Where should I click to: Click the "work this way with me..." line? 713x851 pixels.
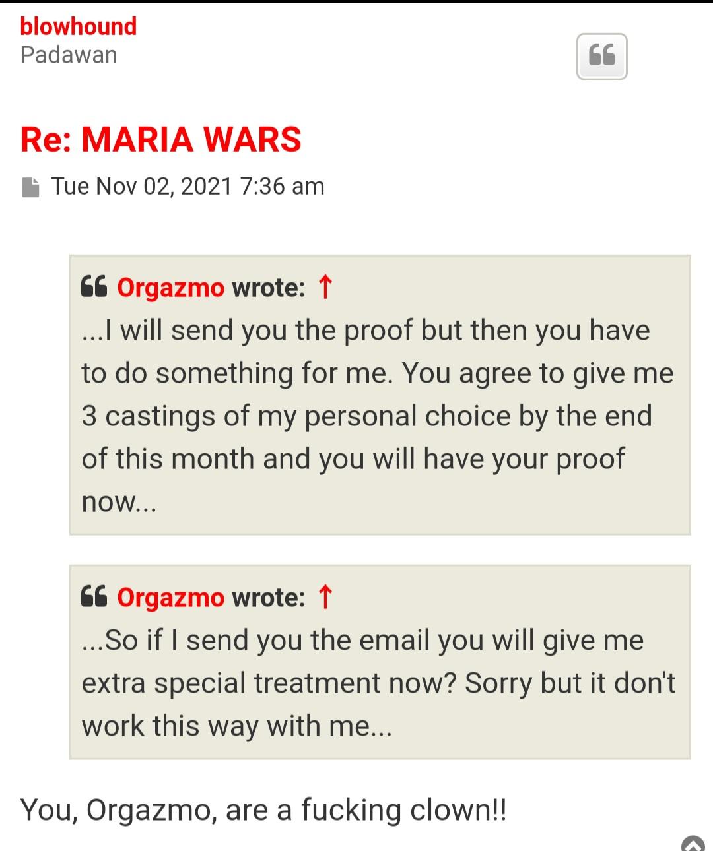[237, 726]
